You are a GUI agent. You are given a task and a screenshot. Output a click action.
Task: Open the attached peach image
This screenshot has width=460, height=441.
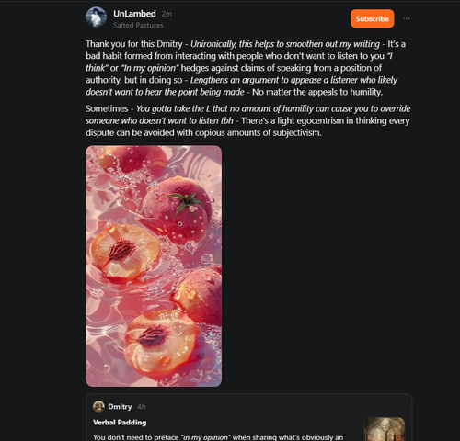154,266
